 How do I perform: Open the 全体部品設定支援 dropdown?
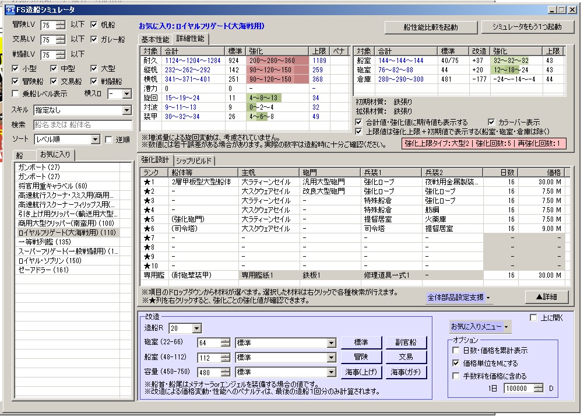[459, 298]
